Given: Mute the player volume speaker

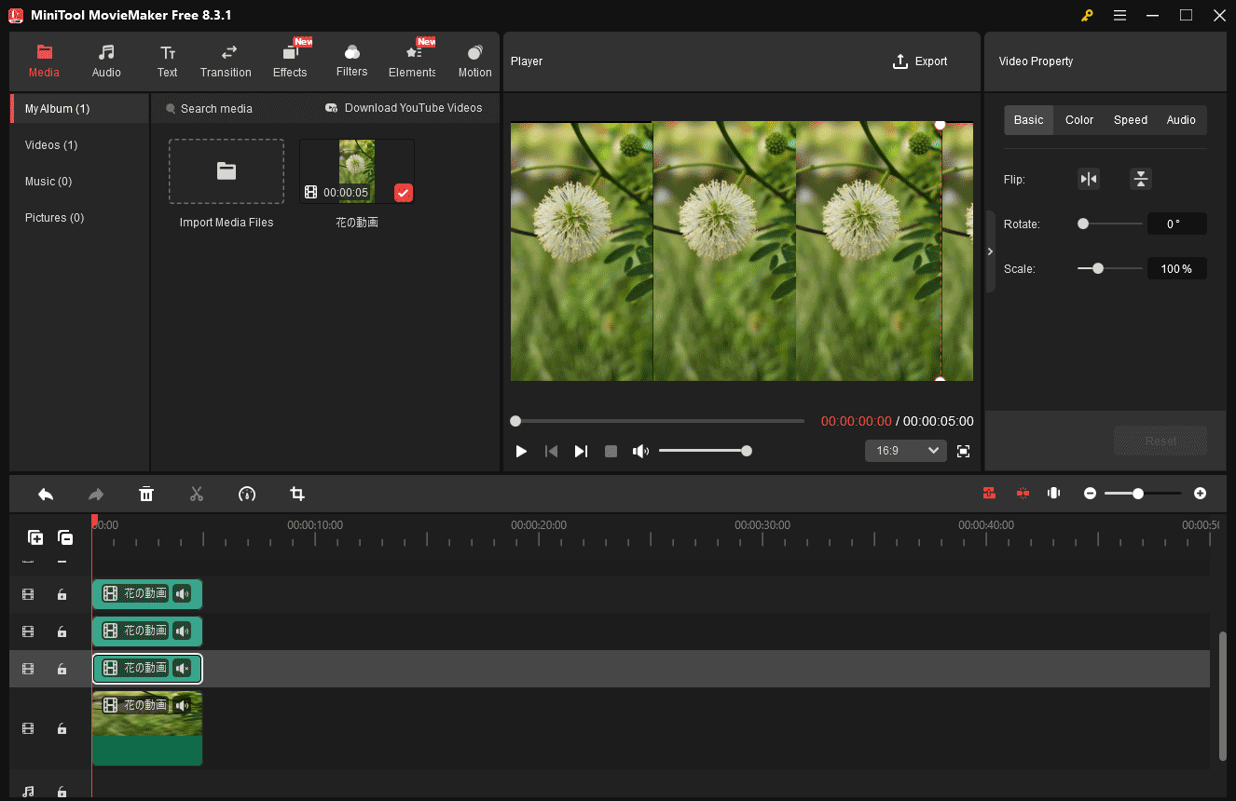Looking at the screenshot, I should point(640,451).
